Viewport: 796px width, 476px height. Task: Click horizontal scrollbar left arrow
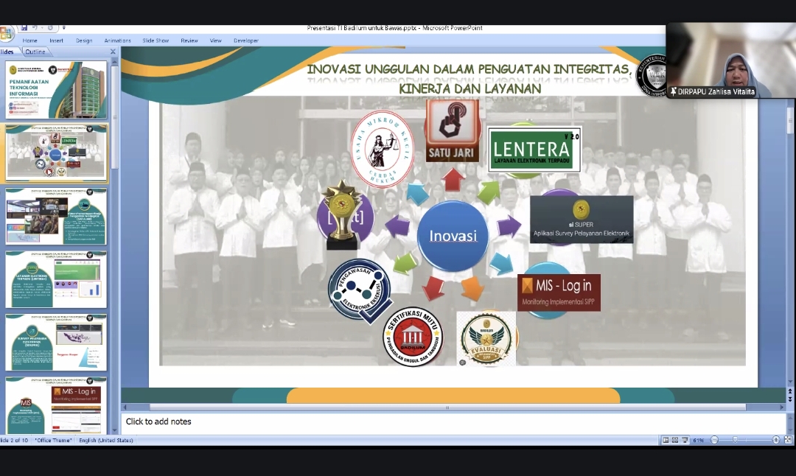[x=125, y=407]
